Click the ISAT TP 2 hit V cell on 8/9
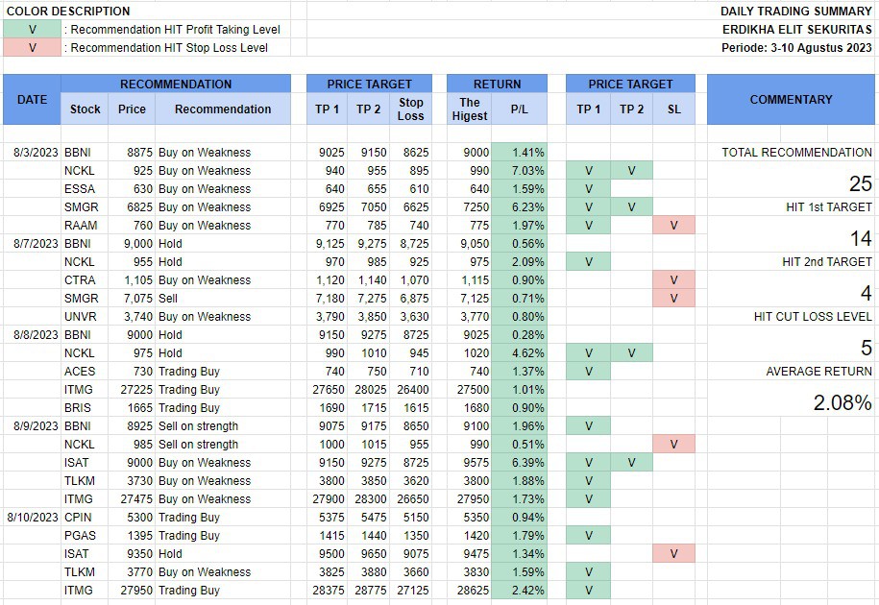This screenshot has height=605, width=879. pyautogui.click(x=632, y=462)
